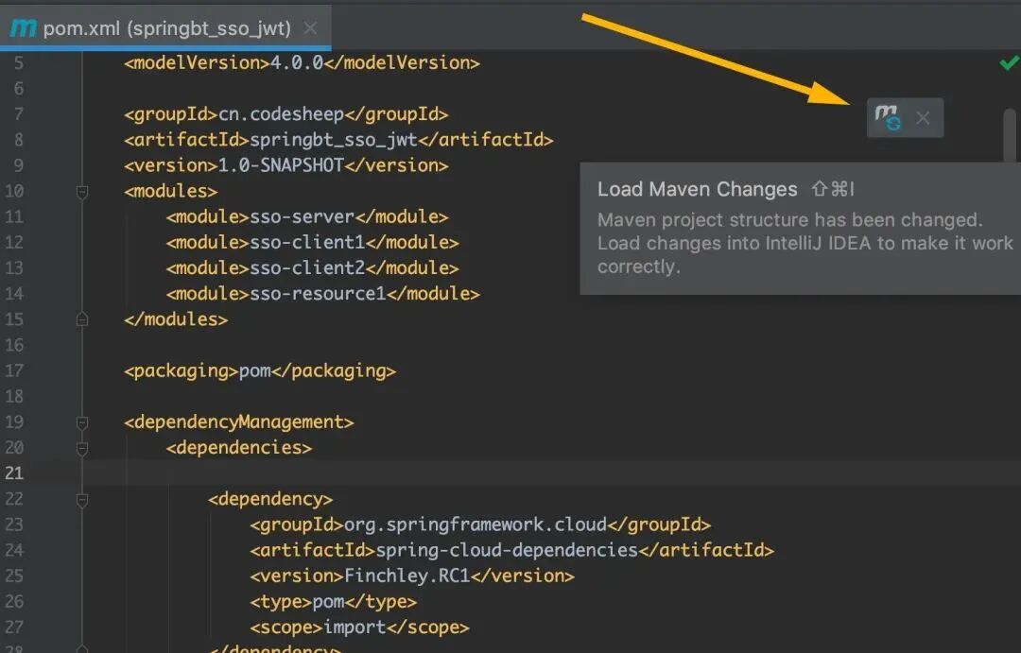The image size is (1021, 653).
Task: Click the Load Maven Changes tooltip title
Action: 697,189
